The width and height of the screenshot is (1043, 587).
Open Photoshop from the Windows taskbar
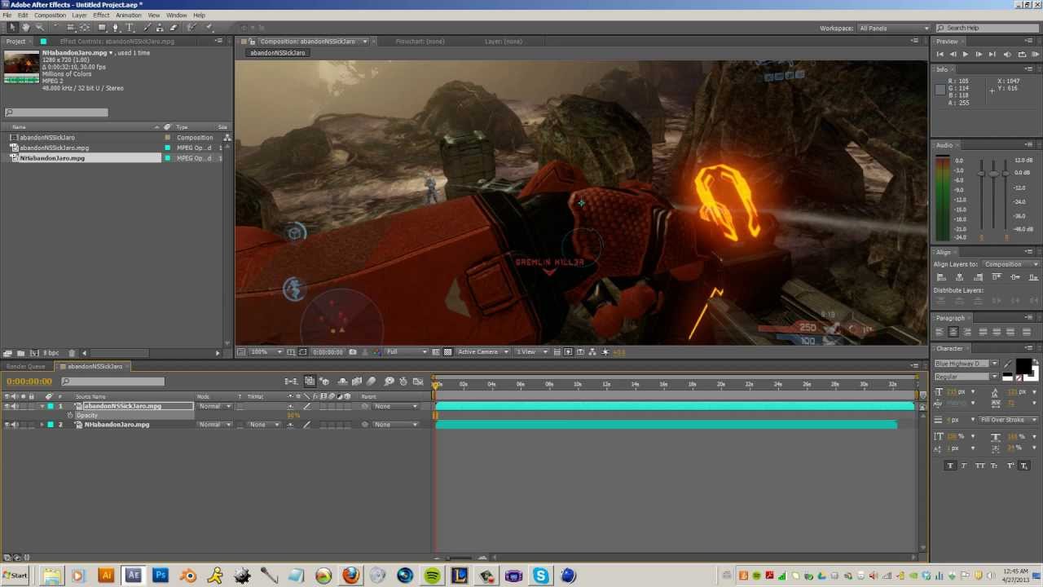161,576
